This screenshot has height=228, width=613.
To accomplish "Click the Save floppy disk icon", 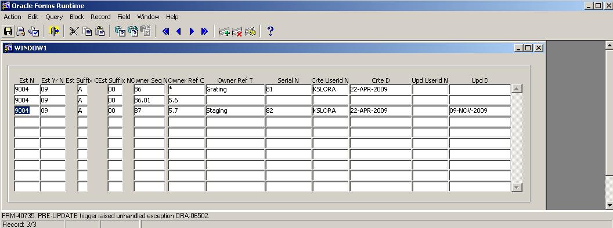I will (8, 31).
